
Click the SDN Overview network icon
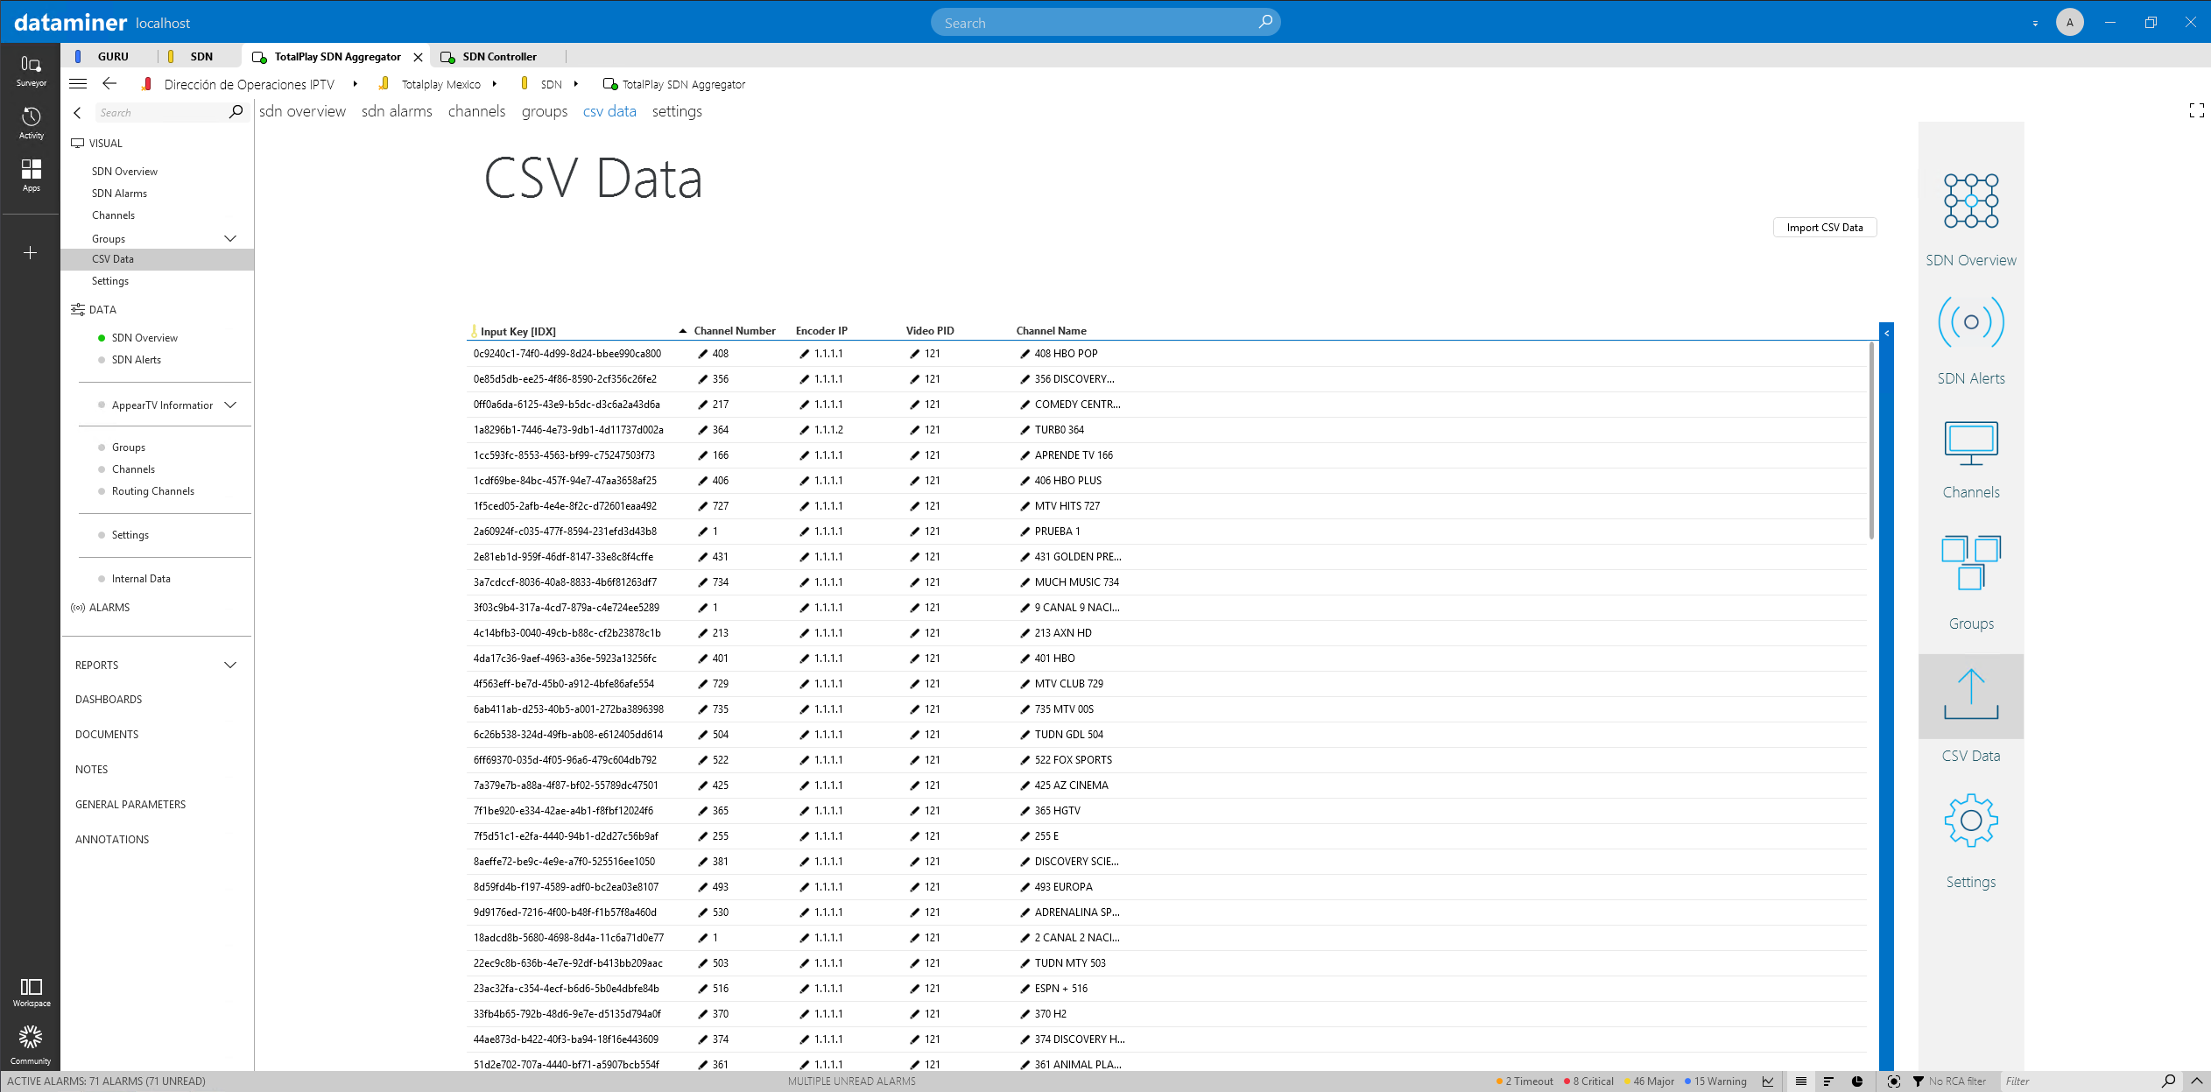(x=1970, y=201)
